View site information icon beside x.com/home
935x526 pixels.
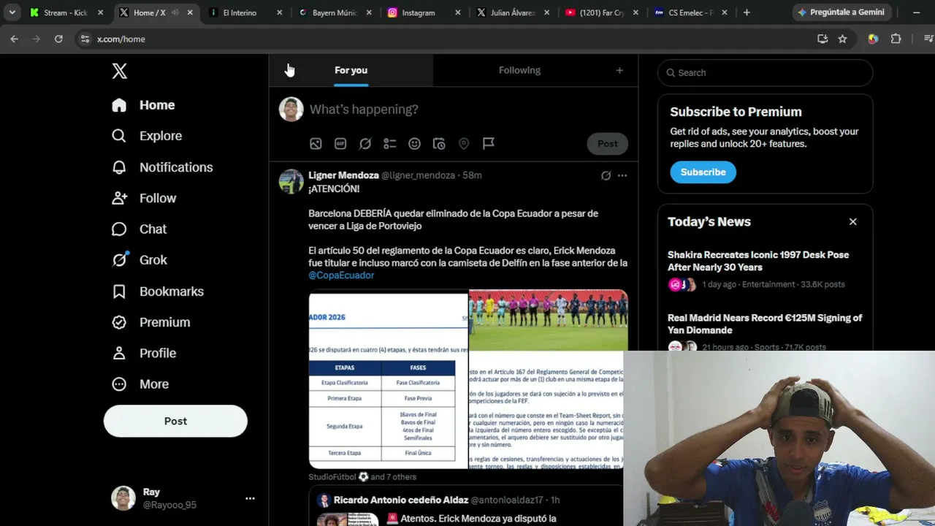85,39
